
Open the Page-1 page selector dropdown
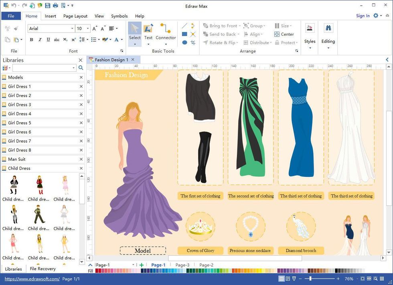[x=133, y=265]
